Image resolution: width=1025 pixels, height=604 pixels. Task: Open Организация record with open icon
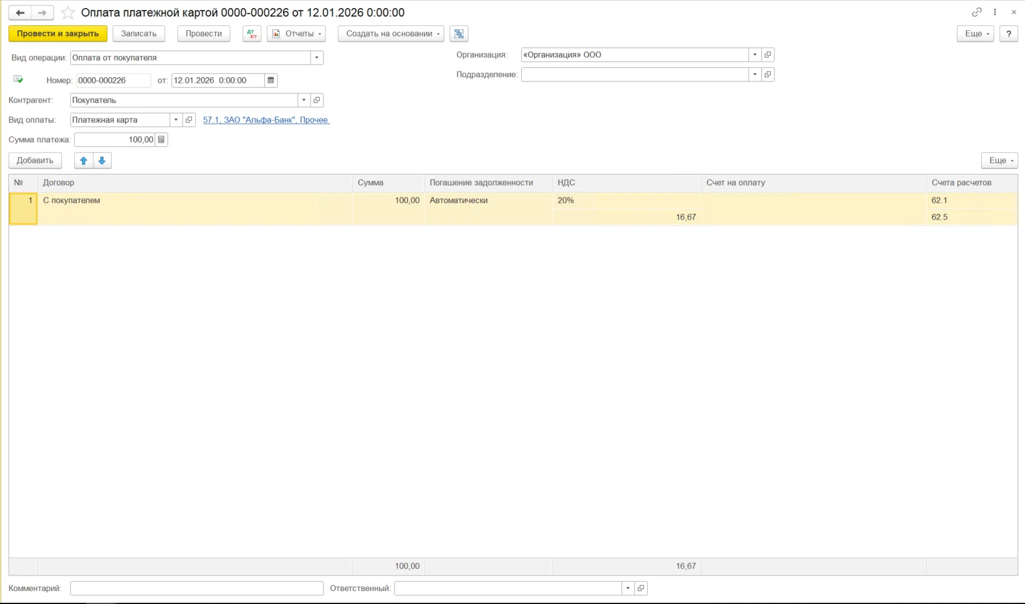(x=768, y=55)
